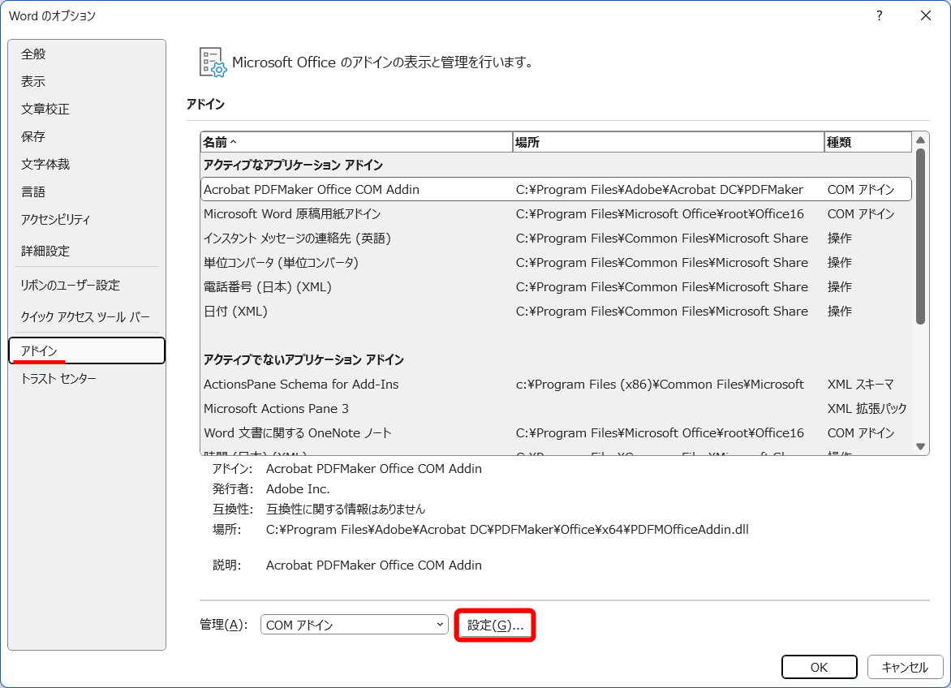Click the down arrow on the add-in list scrollbar
The image size is (951, 688).
(x=920, y=445)
